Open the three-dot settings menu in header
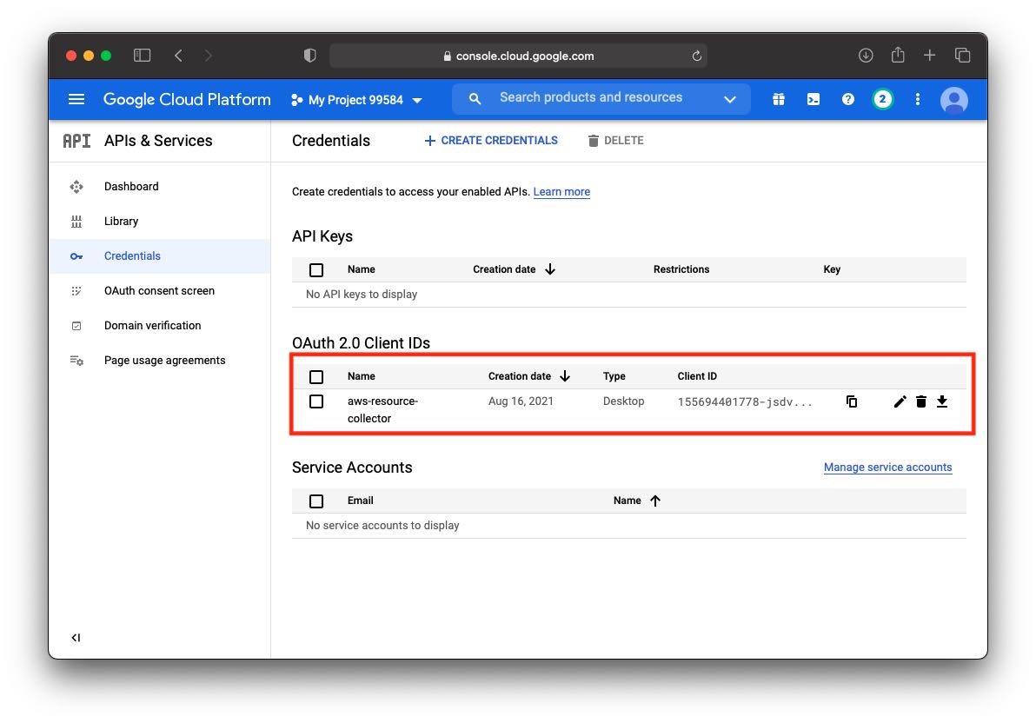The height and width of the screenshot is (723, 1036). tap(917, 100)
